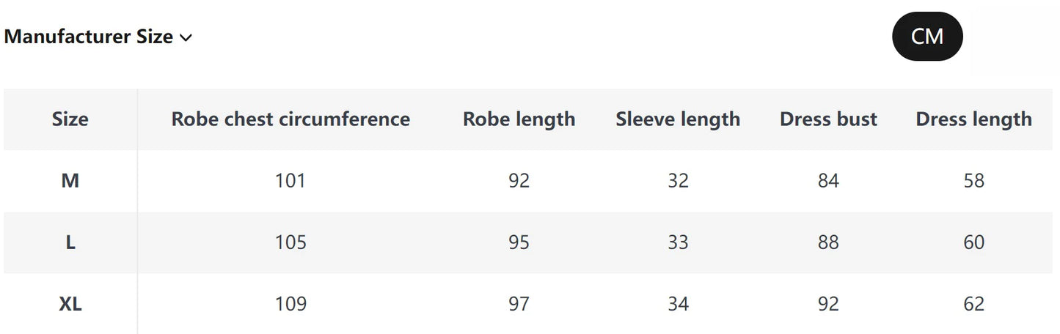Click the chevron next to Manufacturer Size
Screen dimensions: 1060x334
coord(186,38)
